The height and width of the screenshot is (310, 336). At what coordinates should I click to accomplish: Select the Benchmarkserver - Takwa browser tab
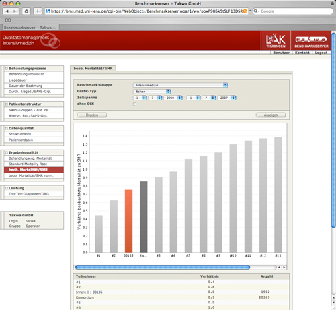click(30, 28)
